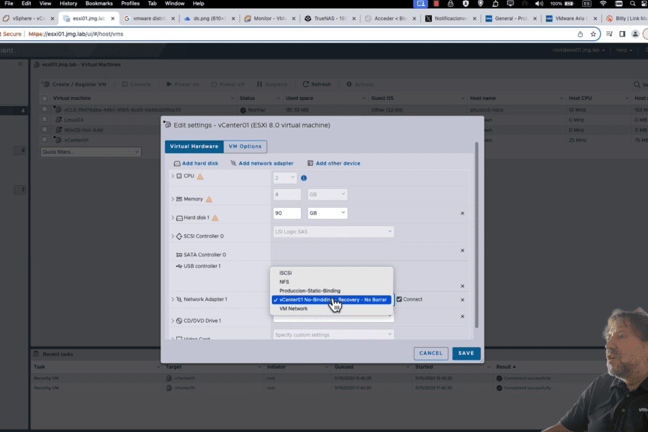Choose Produccion-Static-Binding from network list

point(310,291)
